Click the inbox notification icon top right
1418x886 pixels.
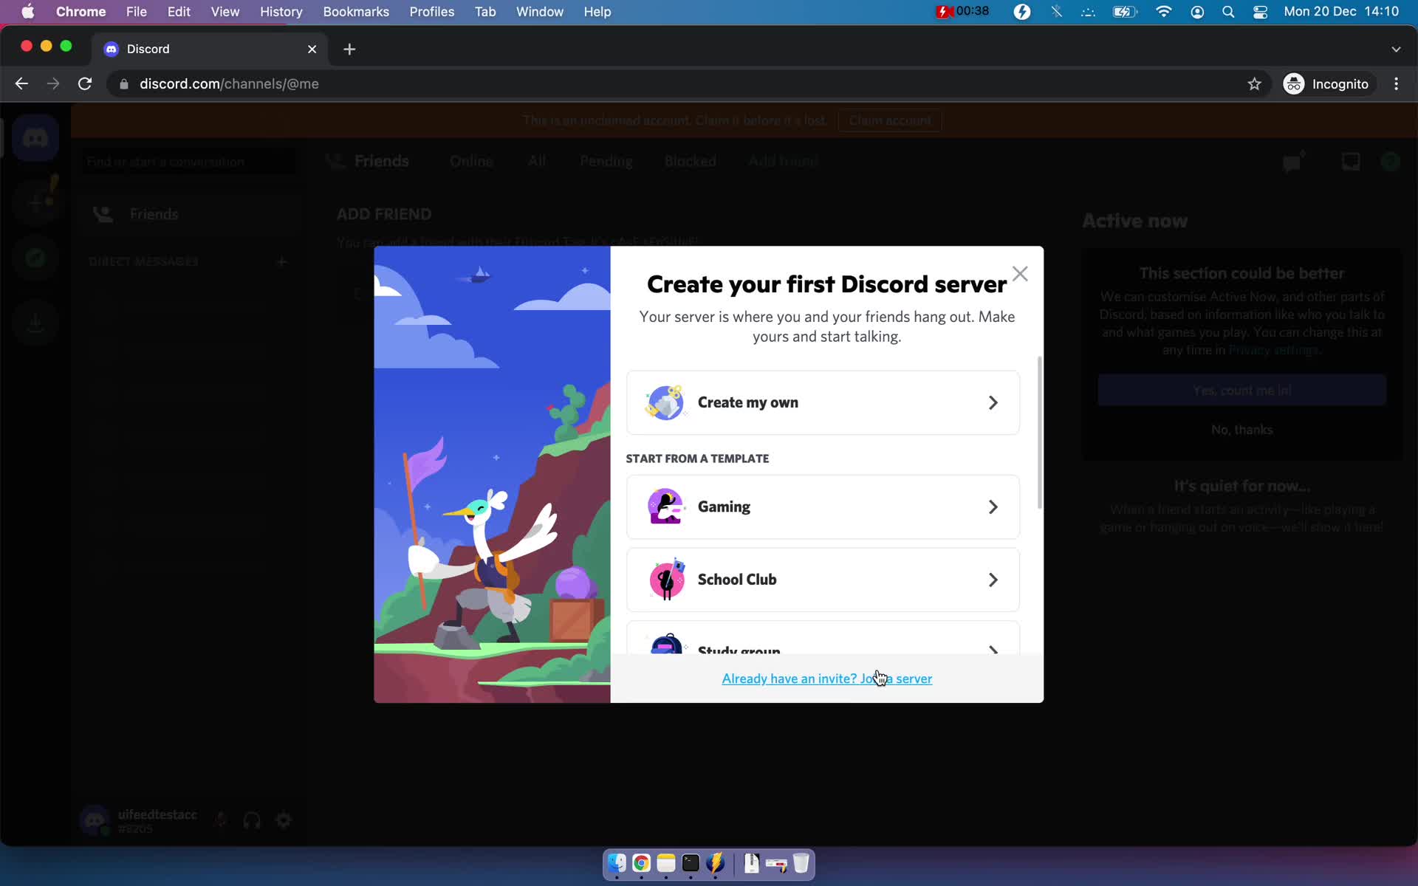click(x=1351, y=161)
